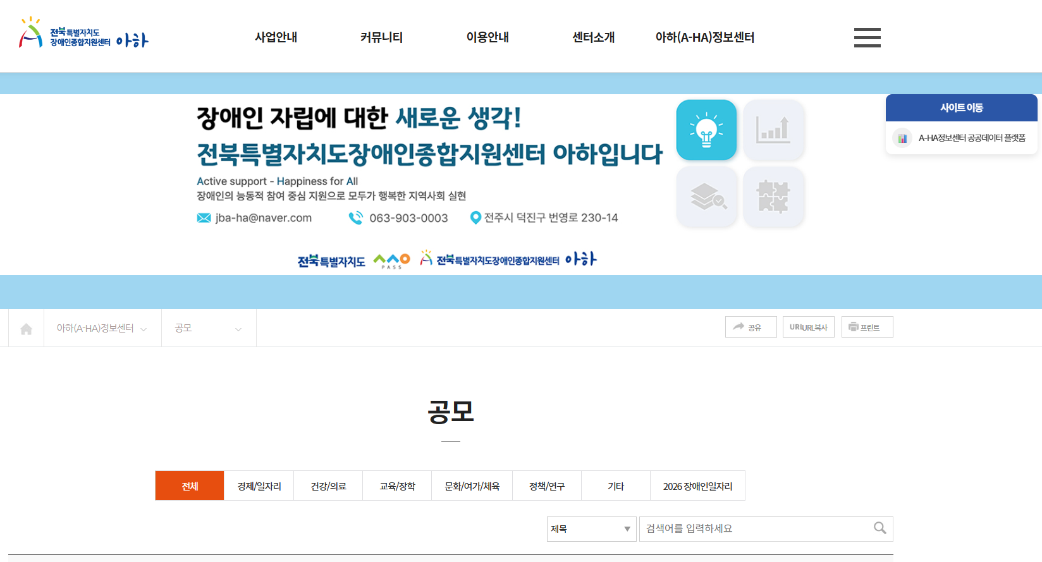Expand the 공모 breadcrumb dropdown
This screenshot has height=562, width=1042.
209,328
